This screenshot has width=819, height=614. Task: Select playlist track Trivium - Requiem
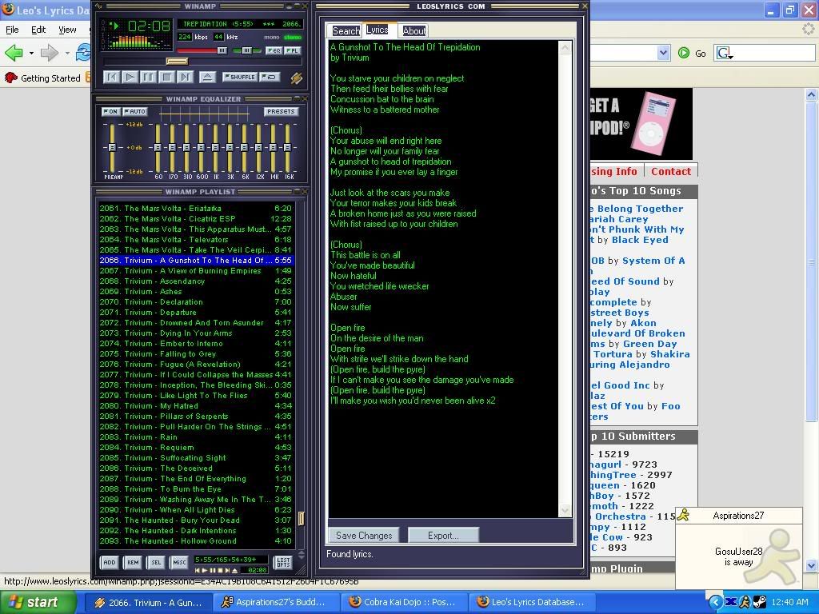click(x=196, y=448)
